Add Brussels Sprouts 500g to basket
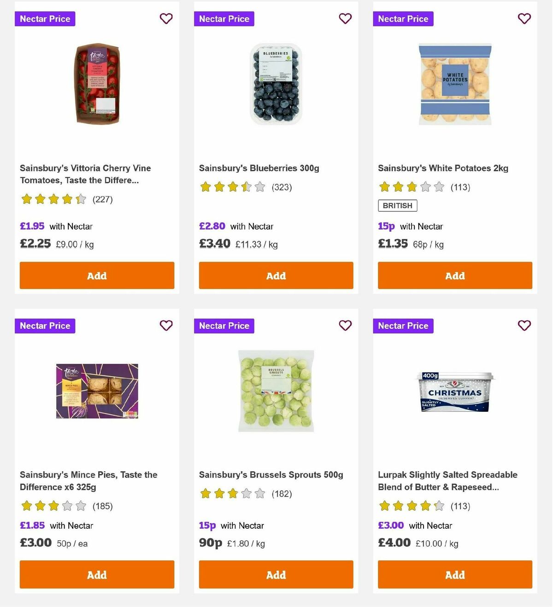Viewport: 553px width, 607px height. click(276, 574)
